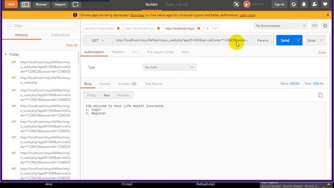This screenshot has height=188, width=334.
Task: Click the dove item in the taskbar
Action: click(x=49, y=184)
